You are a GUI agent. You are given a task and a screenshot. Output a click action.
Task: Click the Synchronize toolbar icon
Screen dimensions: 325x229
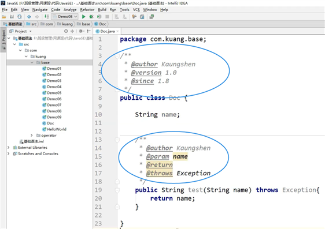(x=20, y=17)
